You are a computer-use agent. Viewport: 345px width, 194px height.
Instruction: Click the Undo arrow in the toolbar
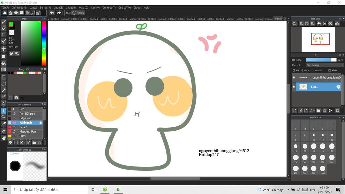[52, 13]
